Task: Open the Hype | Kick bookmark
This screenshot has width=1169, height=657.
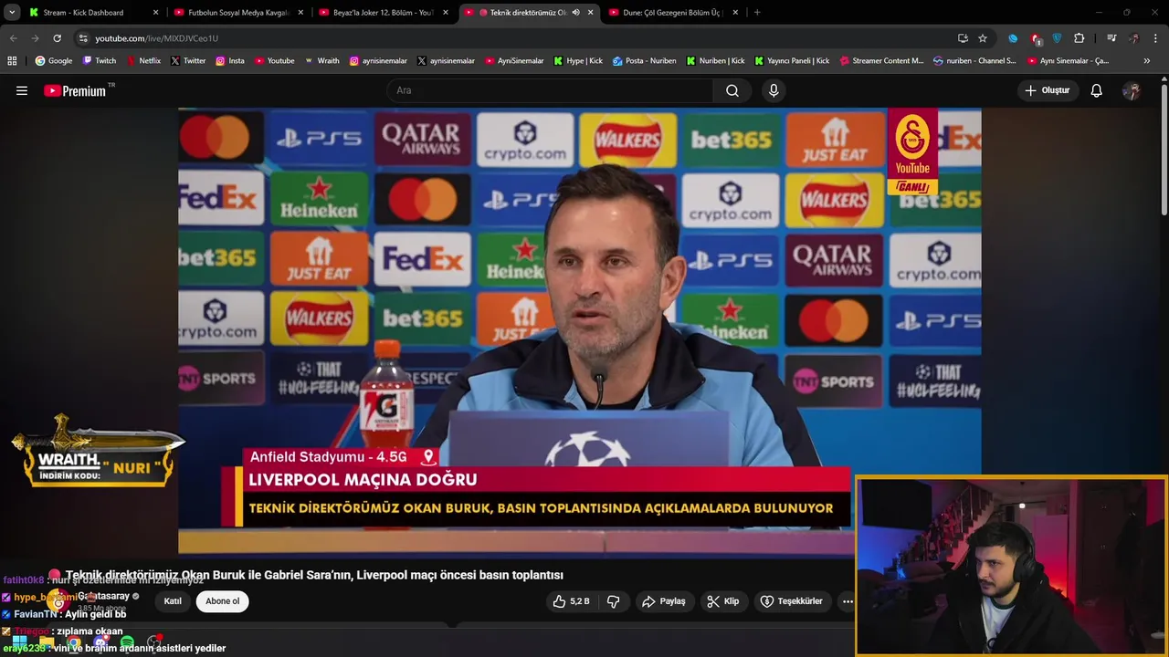Action: pyautogui.click(x=578, y=61)
